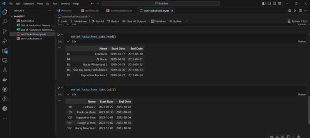Click Clear All Outputs
310x138 pixels.
[135, 21]
